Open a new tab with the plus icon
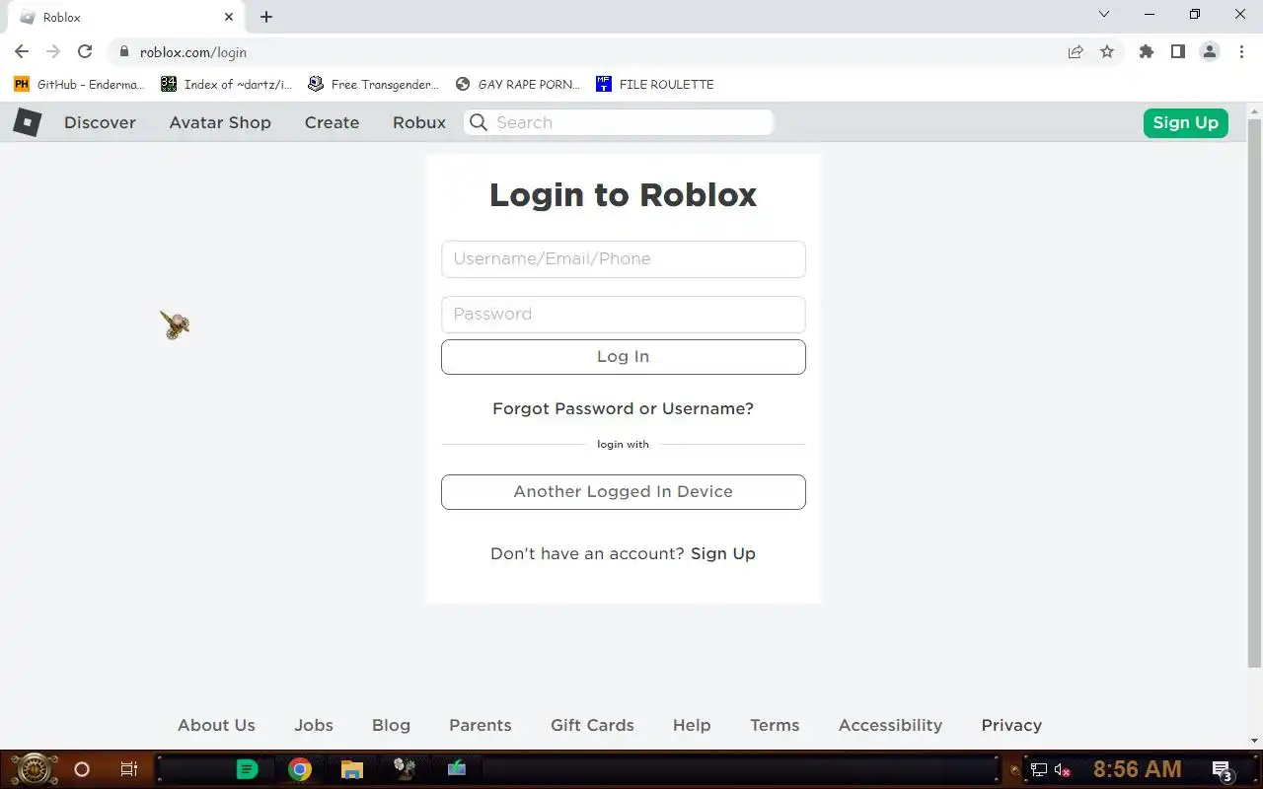The image size is (1263, 789). [x=266, y=17]
